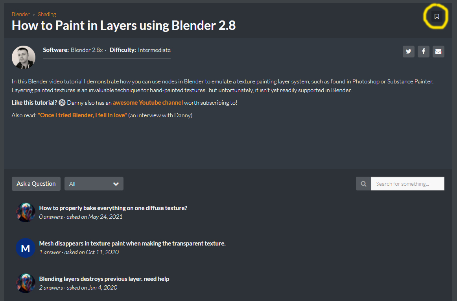
Task: Click the M avatar beside the mesh question
Action: click(25, 248)
